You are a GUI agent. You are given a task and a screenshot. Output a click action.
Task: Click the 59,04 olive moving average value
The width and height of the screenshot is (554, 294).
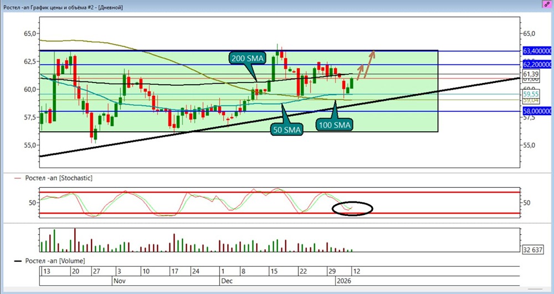point(531,100)
